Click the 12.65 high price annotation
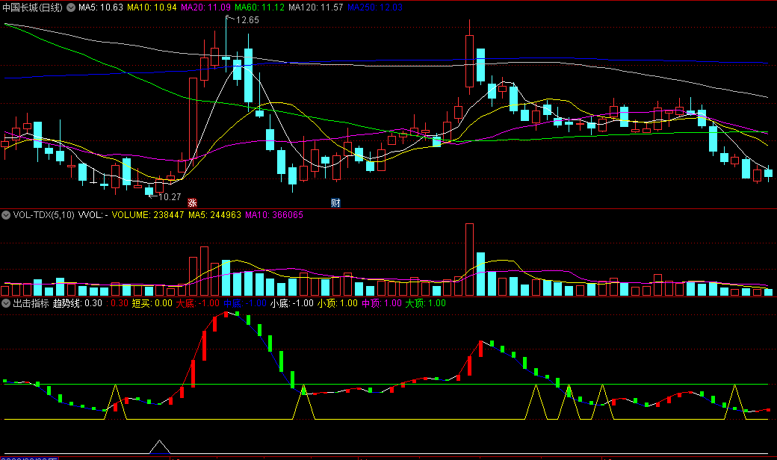Image resolution: width=777 pixels, height=460 pixels. (247, 20)
